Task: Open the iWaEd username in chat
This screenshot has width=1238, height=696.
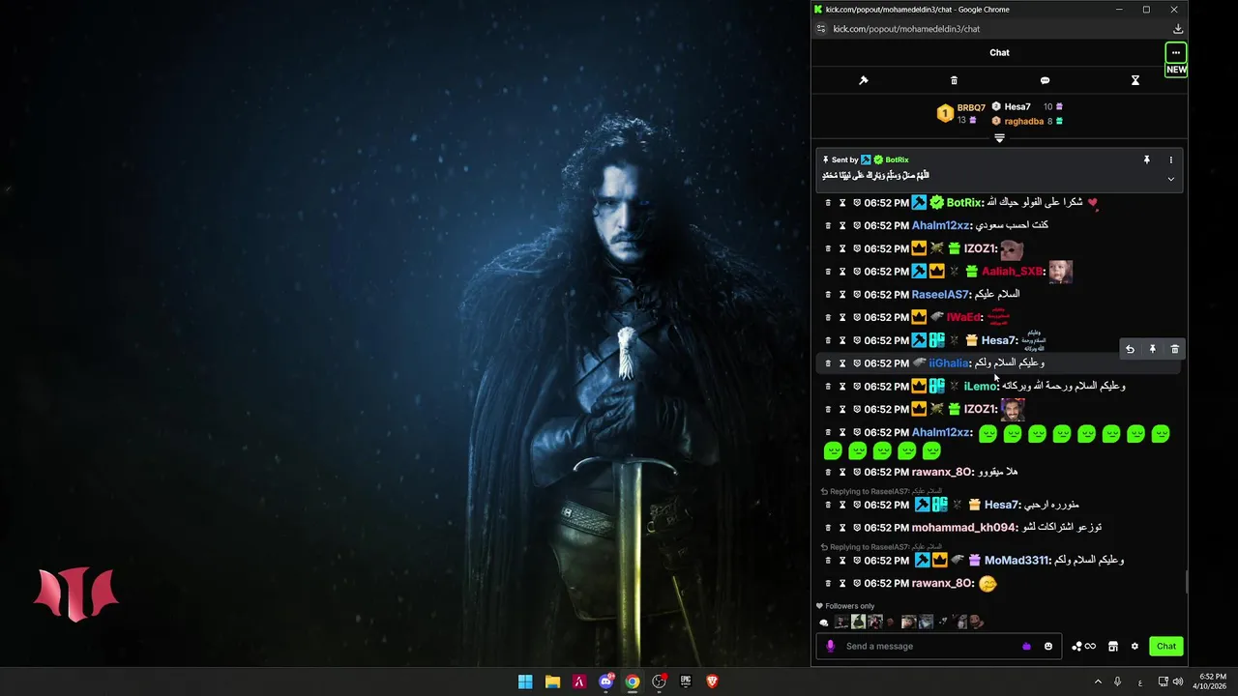Action: [963, 317]
